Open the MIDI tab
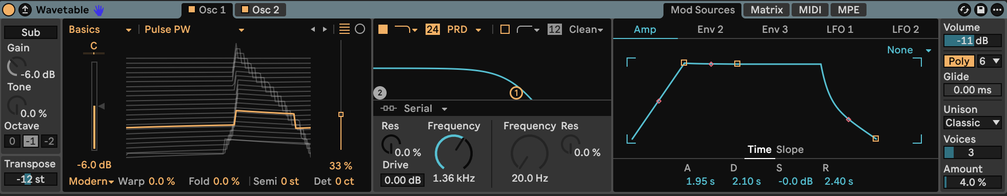This screenshot has height=196, width=1007. (810, 10)
